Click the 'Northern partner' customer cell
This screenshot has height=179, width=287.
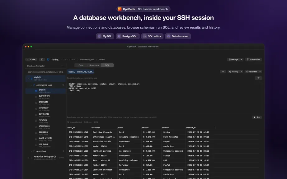click(102, 151)
